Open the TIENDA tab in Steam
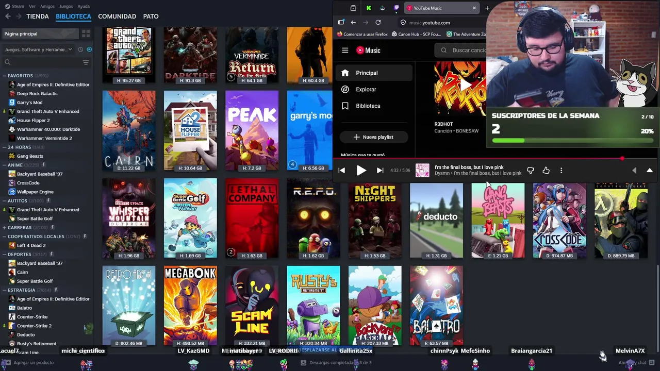 click(x=38, y=16)
